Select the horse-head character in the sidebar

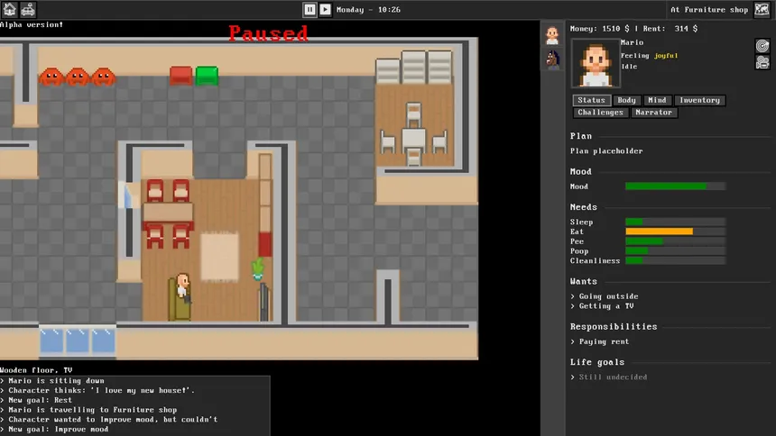coord(552,59)
